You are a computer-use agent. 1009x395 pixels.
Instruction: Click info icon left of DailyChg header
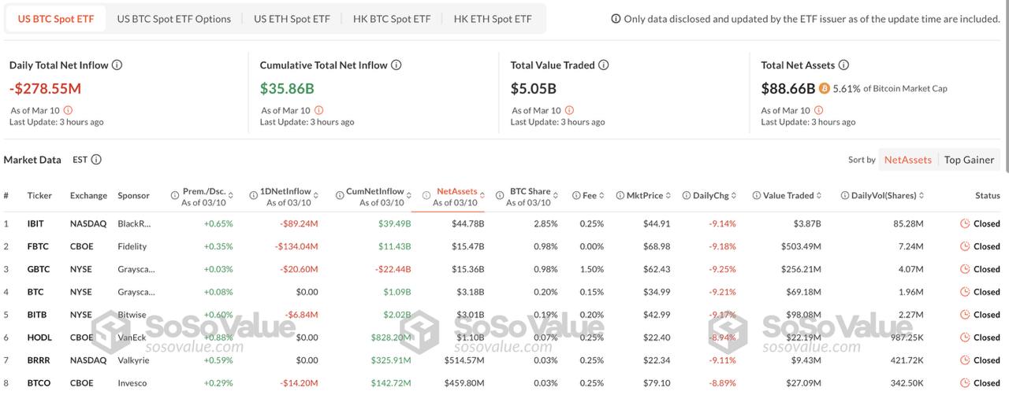pyautogui.click(x=687, y=195)
